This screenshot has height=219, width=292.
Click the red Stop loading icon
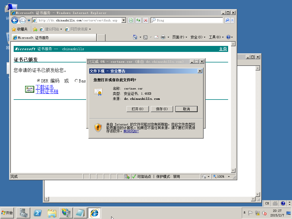click(146, 20)
